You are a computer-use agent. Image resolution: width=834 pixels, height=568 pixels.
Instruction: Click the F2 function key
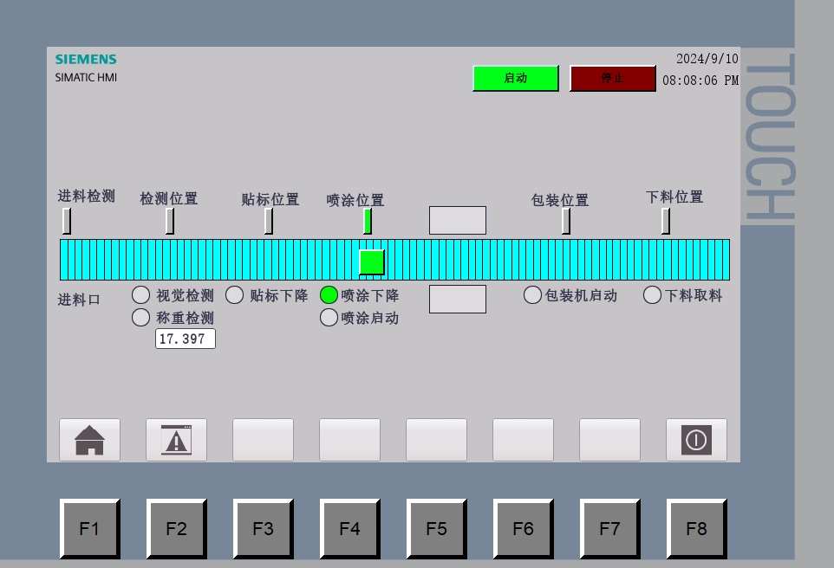click(x=177, y=529)
